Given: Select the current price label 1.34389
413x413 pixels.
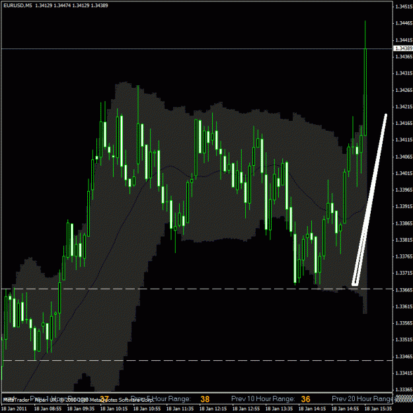Looking at the screenshot, I should click(404, 48).
